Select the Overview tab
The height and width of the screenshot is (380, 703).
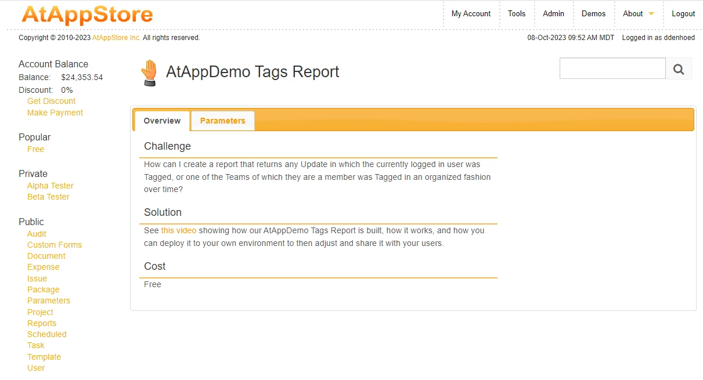pyautogui.click(x=162, y=121)
